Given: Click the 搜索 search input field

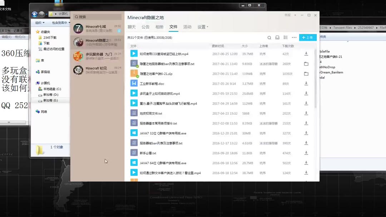Looking at the screenshot, I should pos(96,17).
